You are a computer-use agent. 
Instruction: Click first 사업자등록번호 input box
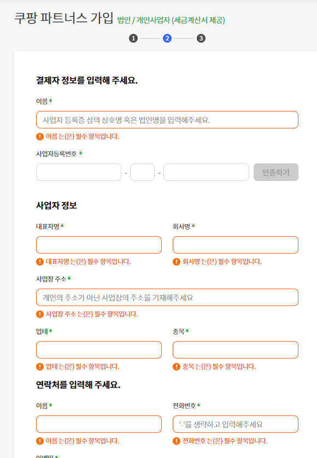[x=79, y=172]
